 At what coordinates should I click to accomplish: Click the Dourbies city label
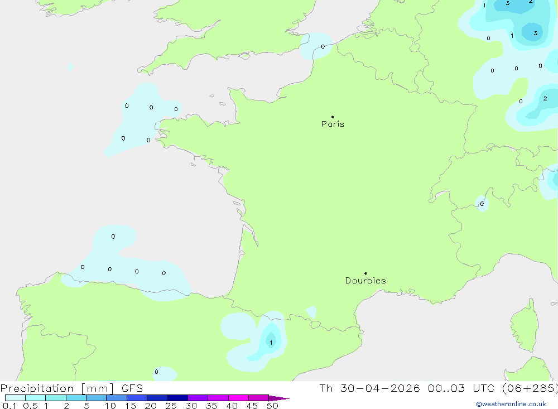(365, 281)
